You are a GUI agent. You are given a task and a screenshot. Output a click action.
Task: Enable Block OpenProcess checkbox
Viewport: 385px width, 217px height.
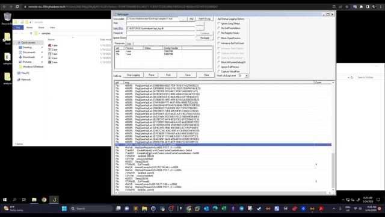tap(219, 38)
